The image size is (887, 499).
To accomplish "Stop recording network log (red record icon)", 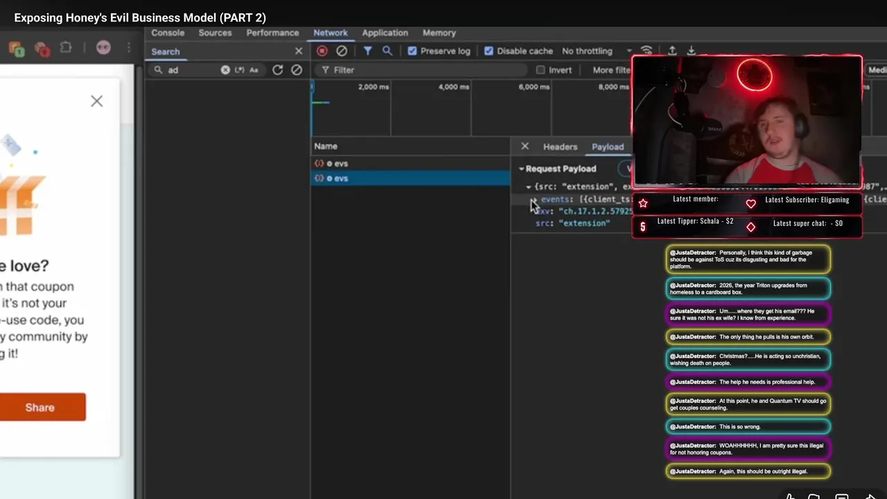I will point(322,51).
